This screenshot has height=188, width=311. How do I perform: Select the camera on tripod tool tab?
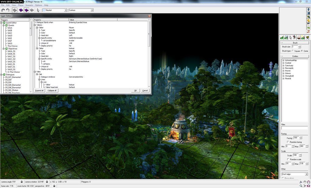[x=307, y=37]
